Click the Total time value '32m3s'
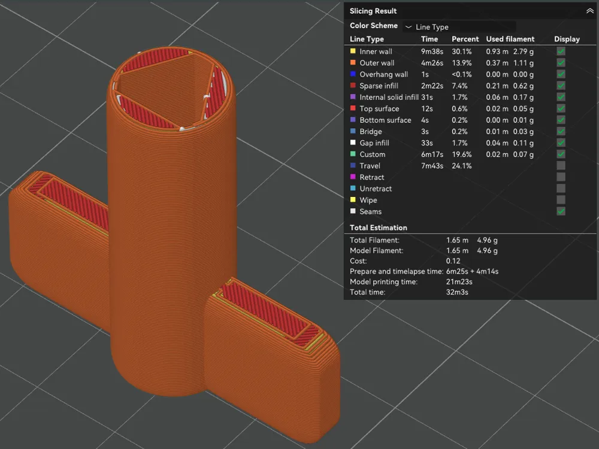Image resolution: width=599 pixels, height=449 pixels. click(457, 292)
